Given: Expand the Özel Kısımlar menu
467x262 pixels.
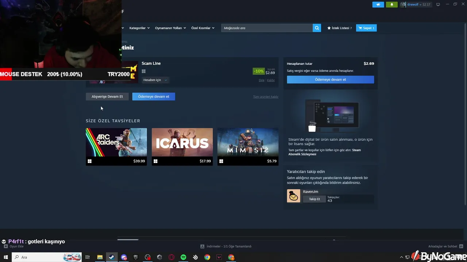Looking at the screenshot, I should tap(203, 28).
